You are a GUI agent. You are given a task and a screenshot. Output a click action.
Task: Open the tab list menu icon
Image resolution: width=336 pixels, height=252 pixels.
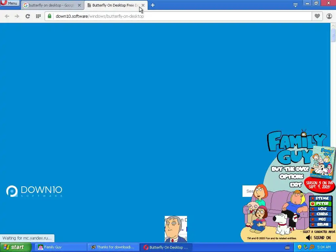[x=295, y=5]
